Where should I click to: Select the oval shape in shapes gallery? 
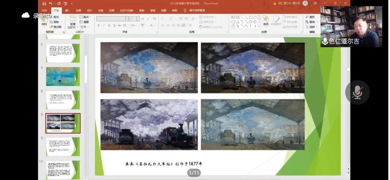[255, 17]
